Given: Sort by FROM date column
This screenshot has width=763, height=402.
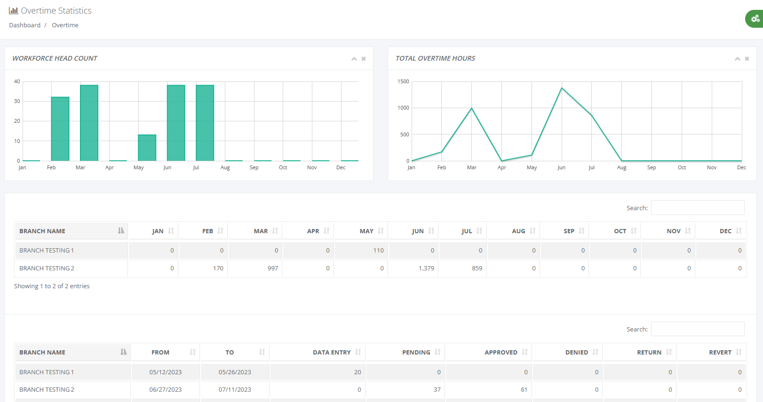Looking at the screenshot, I should click(x=166, y=352).
